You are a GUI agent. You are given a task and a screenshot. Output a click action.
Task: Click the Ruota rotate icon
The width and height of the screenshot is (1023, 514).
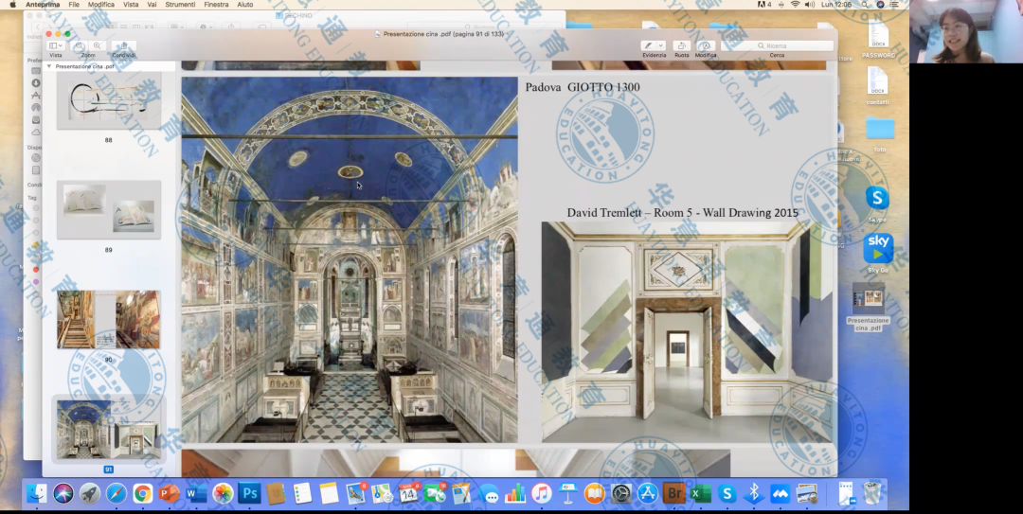pyautogui.click(x=681, y=45)
